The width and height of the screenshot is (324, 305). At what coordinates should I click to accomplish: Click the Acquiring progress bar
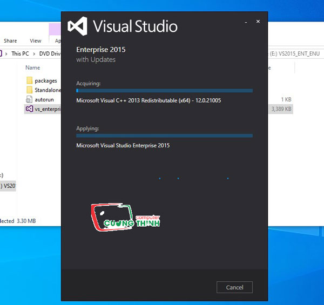point(164,91)
